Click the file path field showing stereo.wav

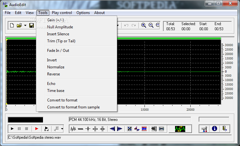pyautogui.click(x=120, y=137)
